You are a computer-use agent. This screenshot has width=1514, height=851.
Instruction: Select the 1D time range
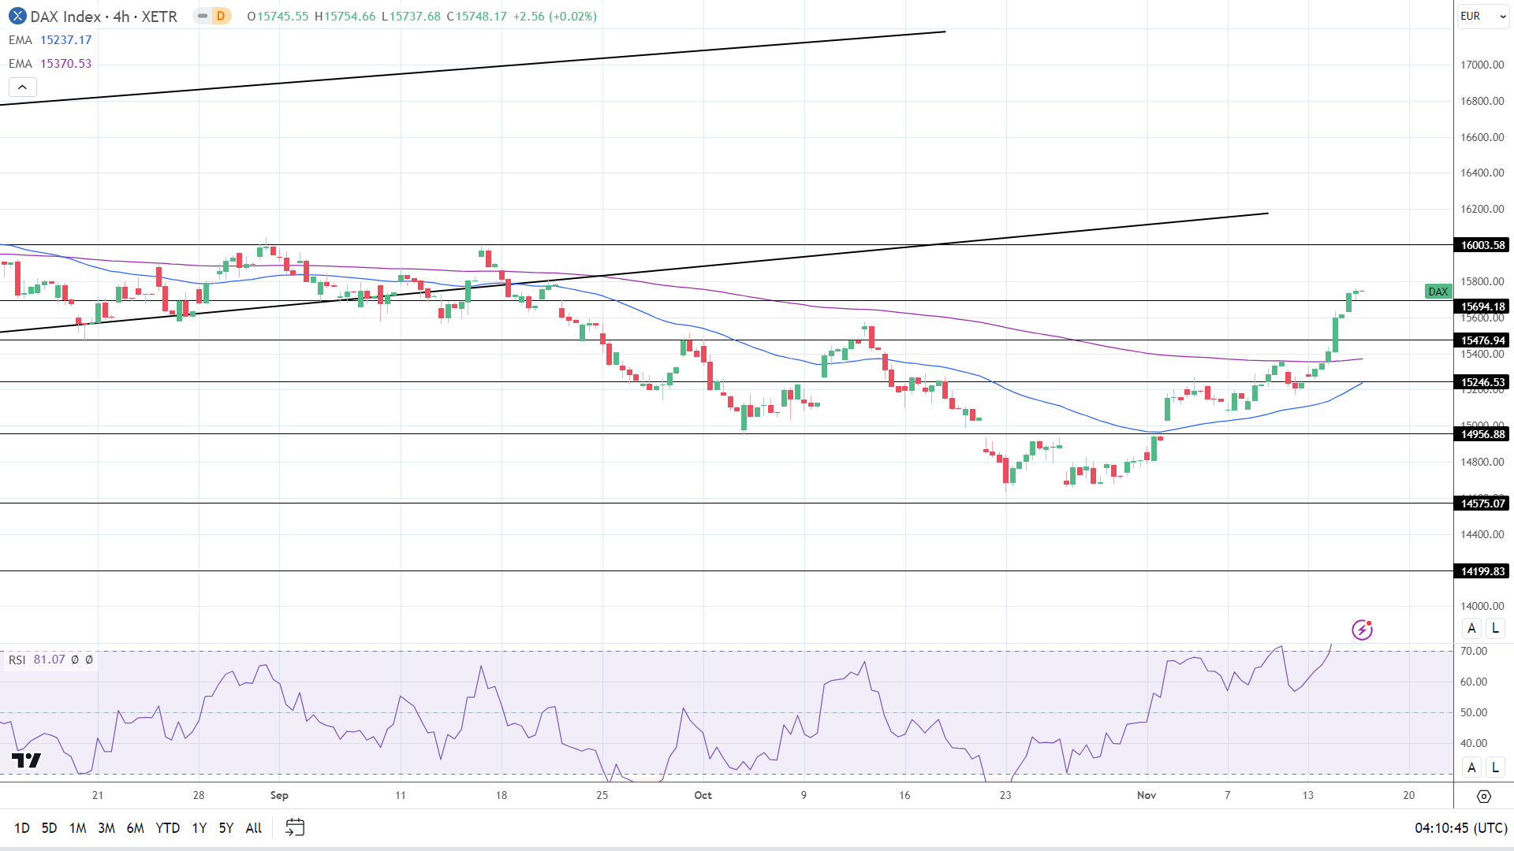[x=22, y=827]
